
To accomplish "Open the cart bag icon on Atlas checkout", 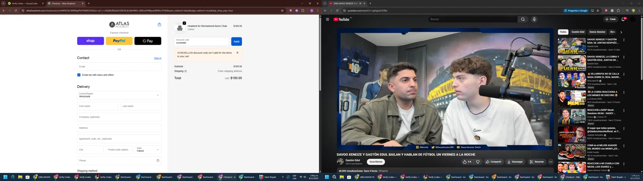I will point(159,24).
